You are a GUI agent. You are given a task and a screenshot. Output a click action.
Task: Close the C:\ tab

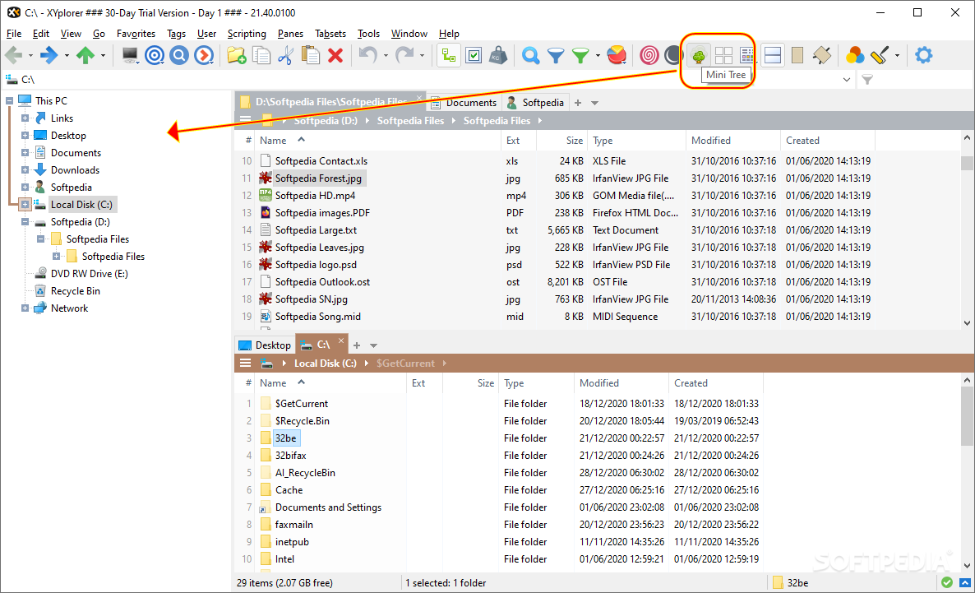point(340,341)
